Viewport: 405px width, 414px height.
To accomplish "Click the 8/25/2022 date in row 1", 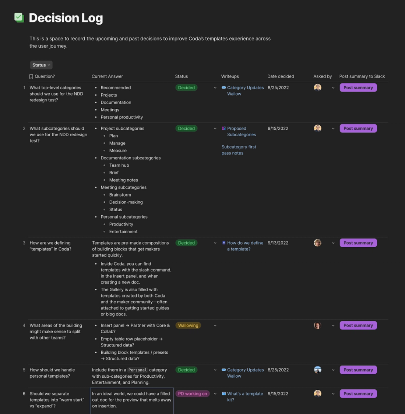I will [278, 88].
